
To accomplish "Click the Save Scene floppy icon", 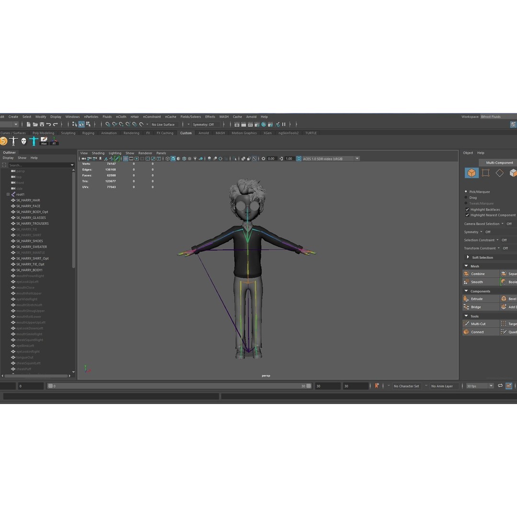I will [42, 124].
